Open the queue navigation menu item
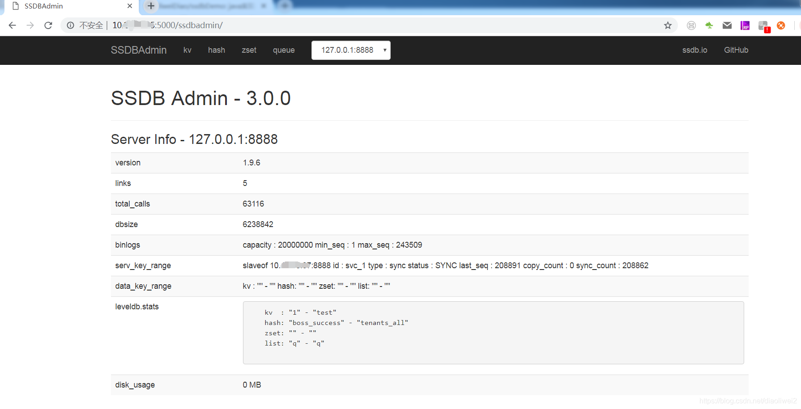Viewport: 801px width, 409px height. [284, 50]
